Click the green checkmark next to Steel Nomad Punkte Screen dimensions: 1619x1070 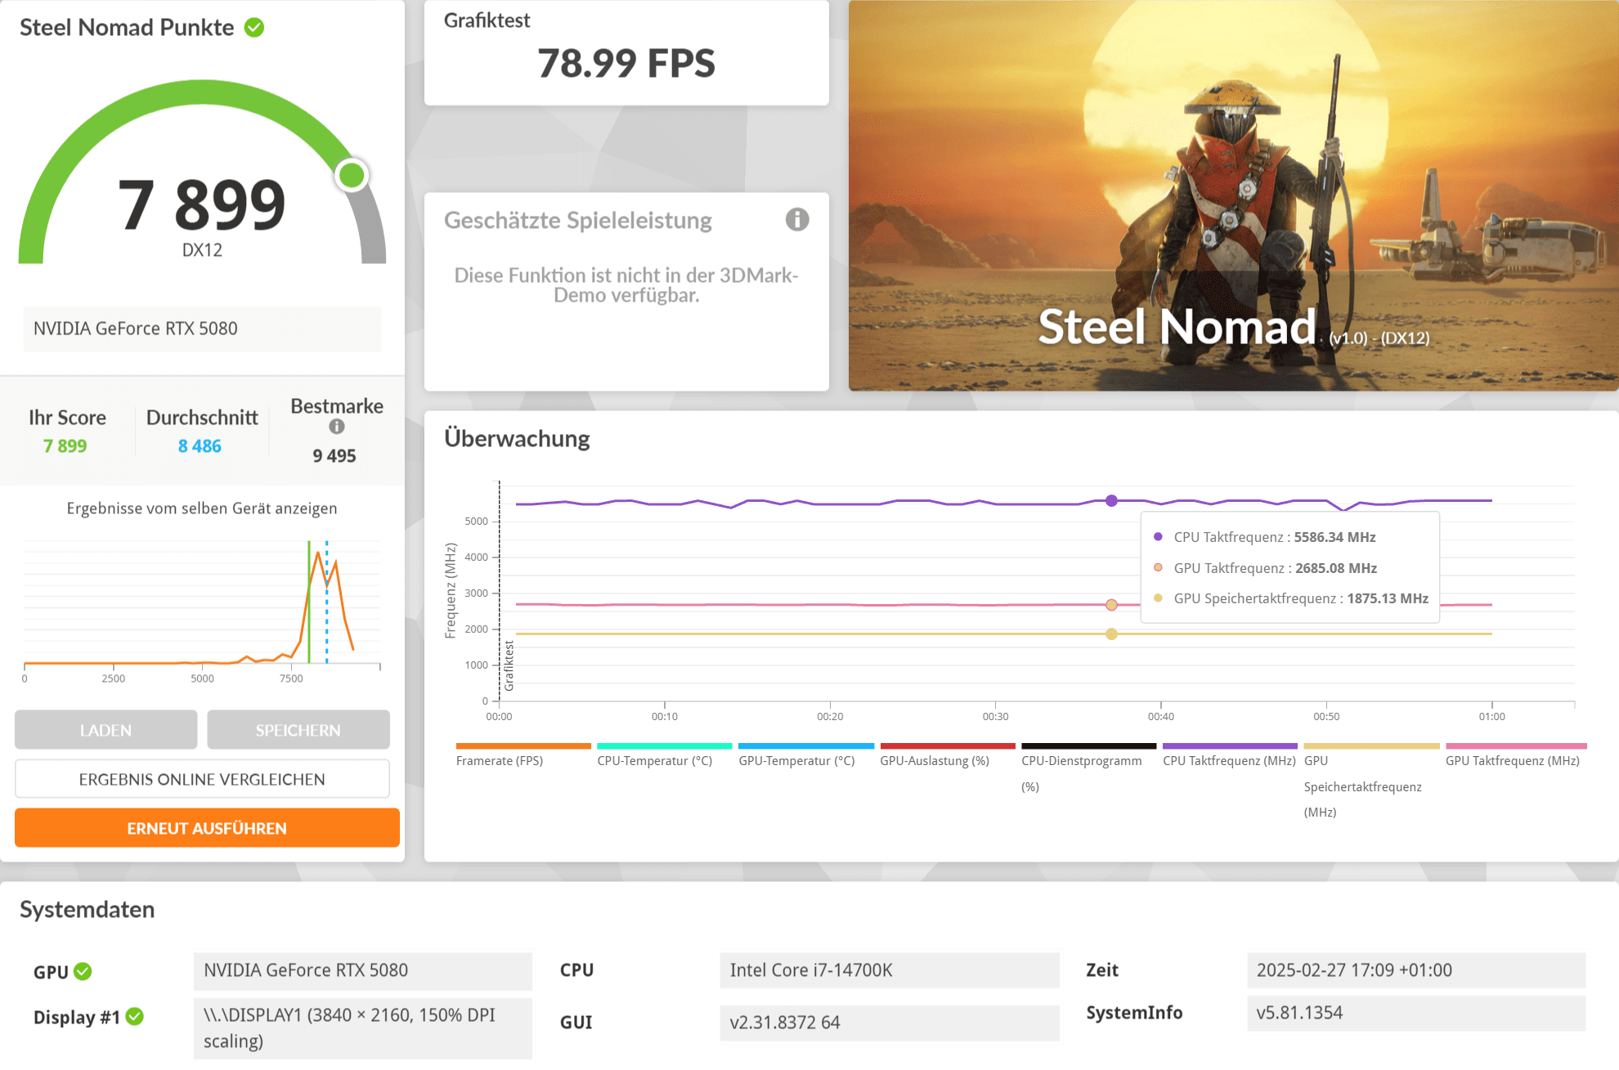(x=254, y=28)
